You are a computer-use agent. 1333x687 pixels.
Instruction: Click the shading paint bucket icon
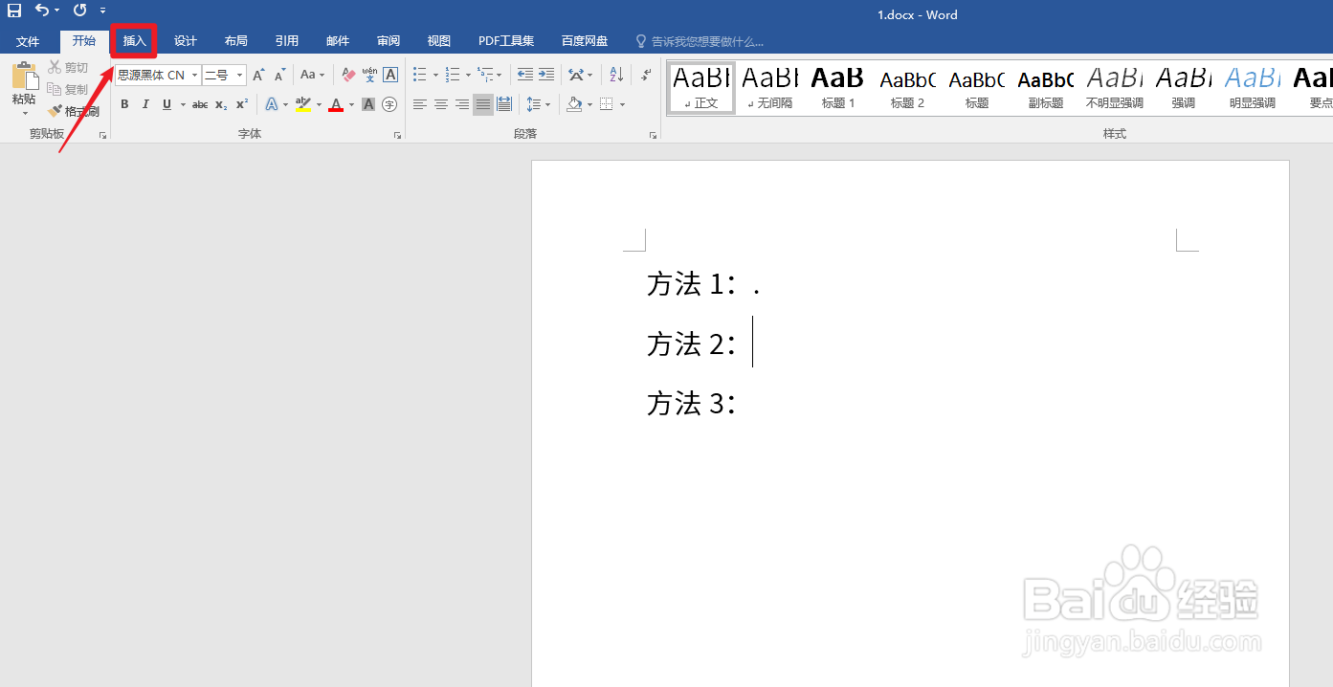(574, 104)
